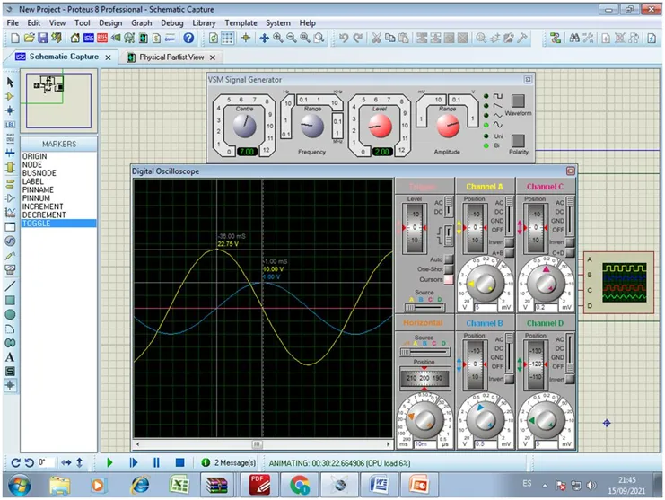Screen dimensions: 665x500
Task: Open the Help question mark icon
Action: click(188, 39)
